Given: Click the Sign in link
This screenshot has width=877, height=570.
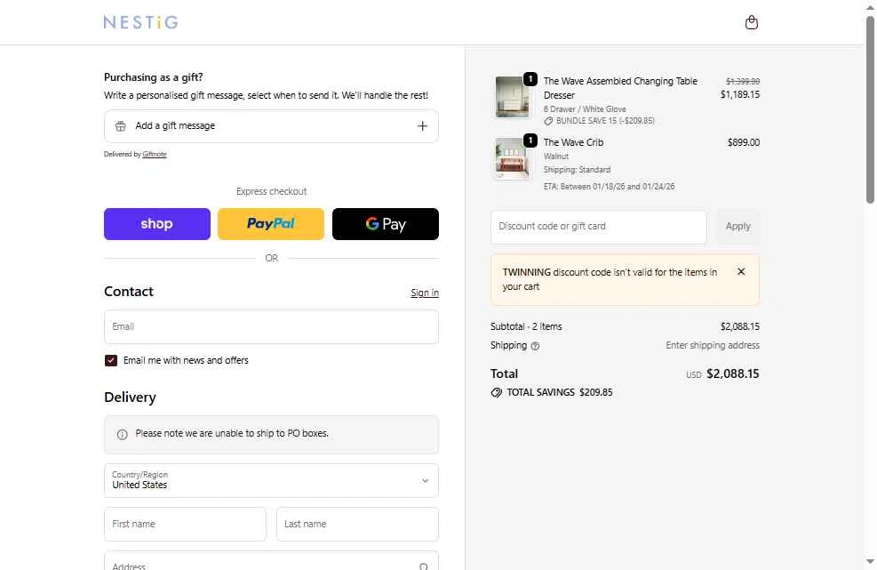Looking at the screenshot, I should (x=425, y=293).
